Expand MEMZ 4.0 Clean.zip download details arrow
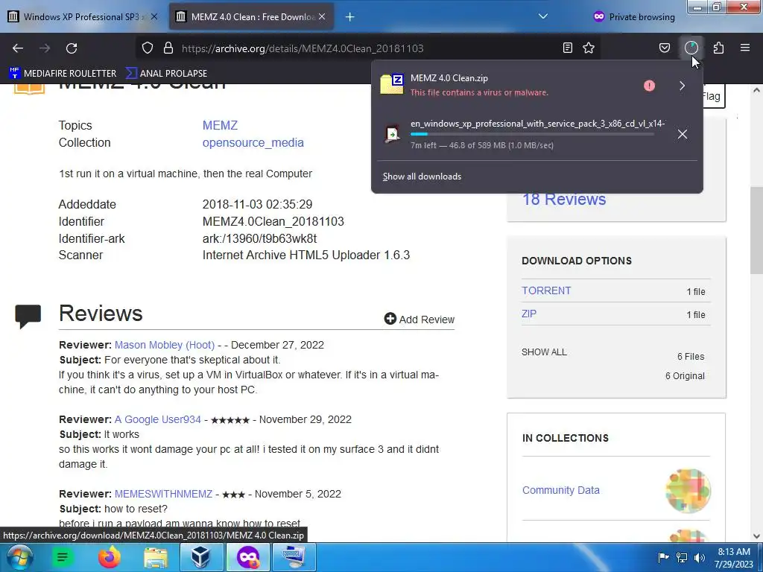 point(683,86)
